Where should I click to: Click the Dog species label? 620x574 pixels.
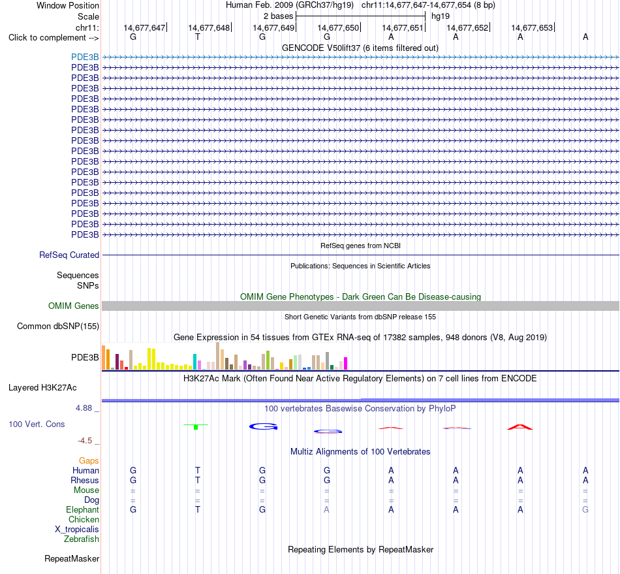pyautogui.click(x=92, y=500)
